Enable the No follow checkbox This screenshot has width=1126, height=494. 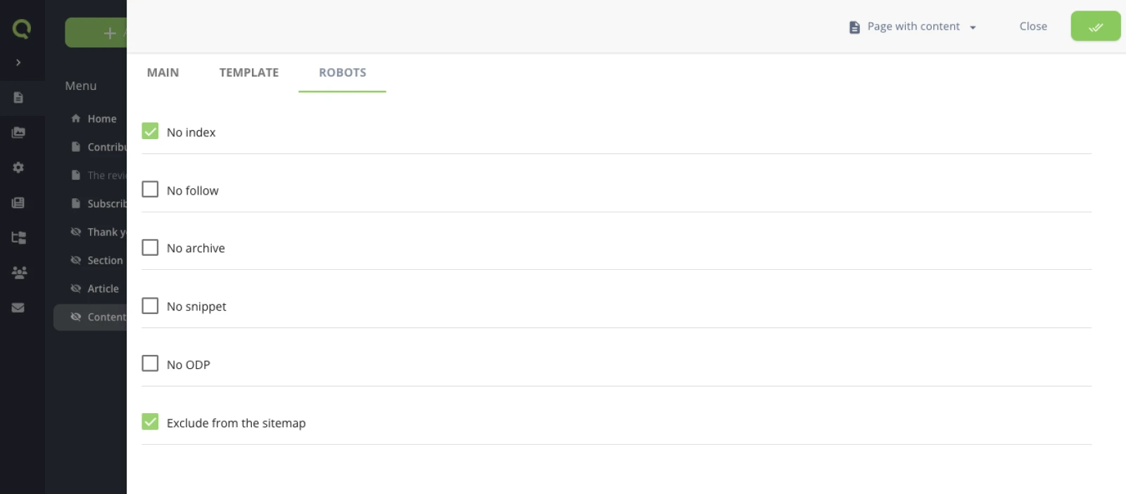[150, 190]
